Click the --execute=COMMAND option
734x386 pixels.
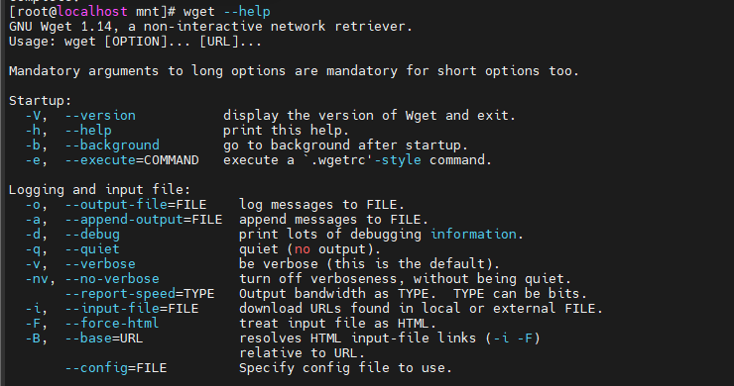132,159
